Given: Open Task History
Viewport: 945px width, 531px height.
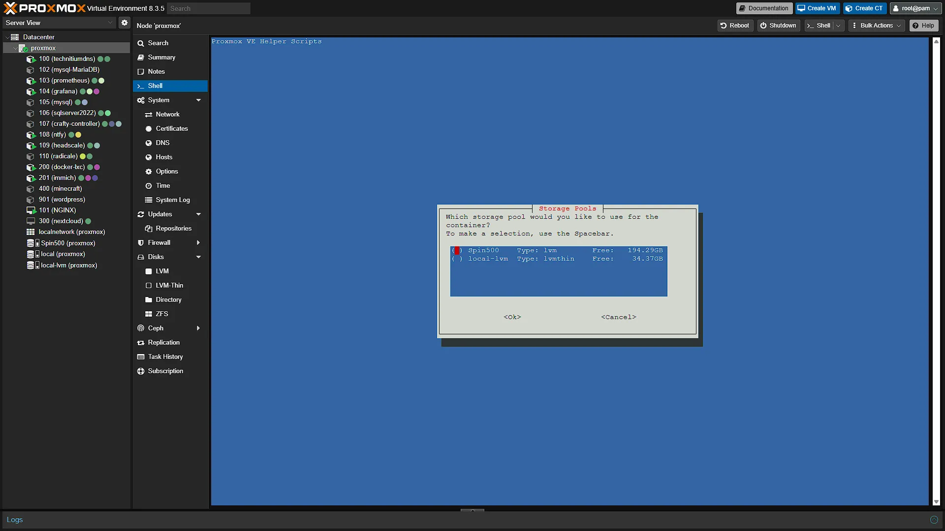Looking at the screenshot, I should 170,357.
